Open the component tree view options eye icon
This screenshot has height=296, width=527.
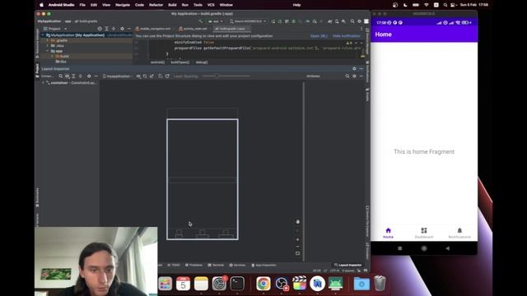[x=68, y=76]
